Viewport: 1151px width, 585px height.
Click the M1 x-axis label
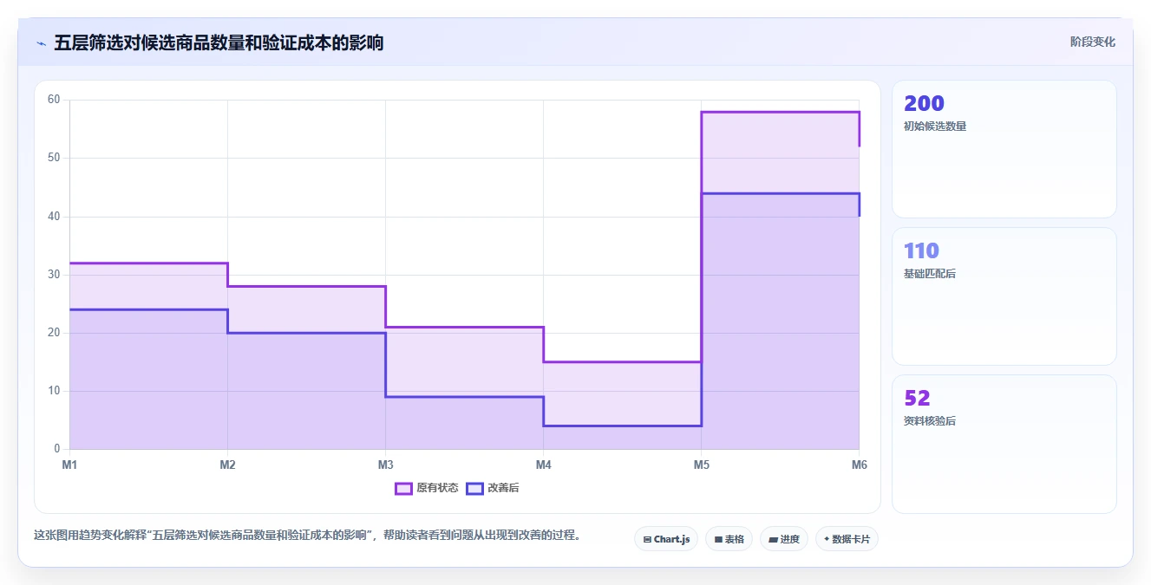(69, 465)
